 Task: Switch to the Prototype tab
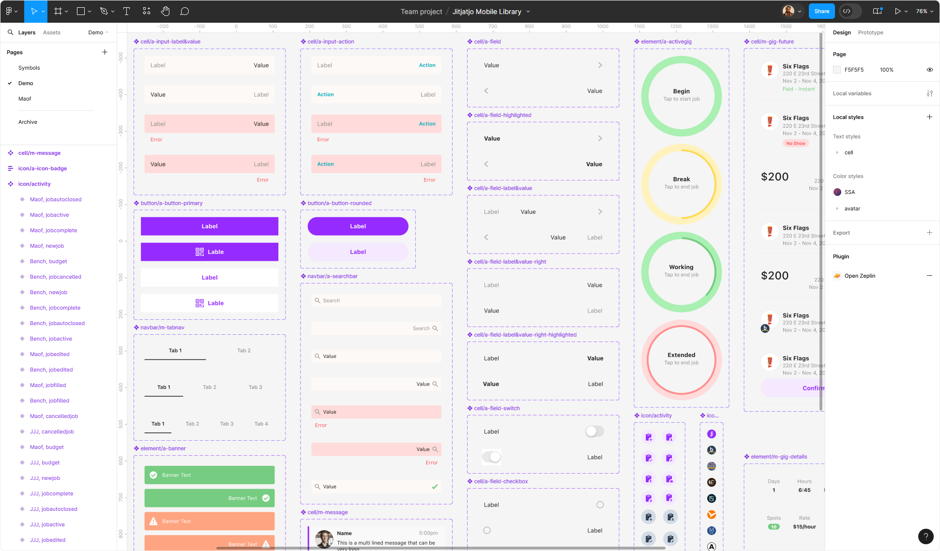[870, 32]
